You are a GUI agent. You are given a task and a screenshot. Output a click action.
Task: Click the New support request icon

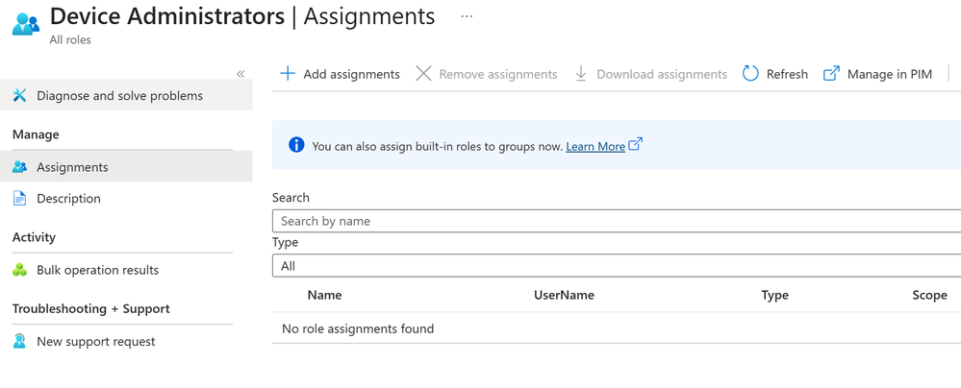[20, 341]
